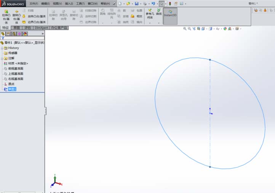Open the Tools (工具) menu

click(80, 3)
